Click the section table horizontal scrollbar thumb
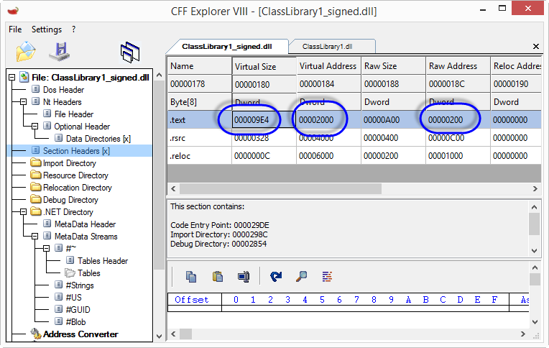 tap(280, 188)
